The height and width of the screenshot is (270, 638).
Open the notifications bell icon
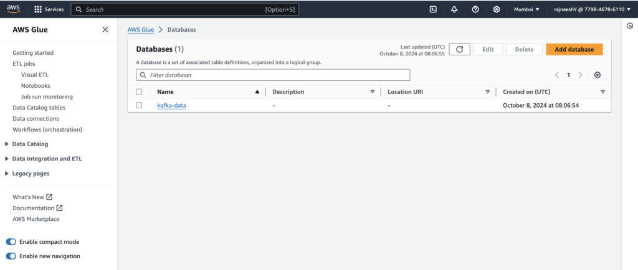click(x=454, y=9)
